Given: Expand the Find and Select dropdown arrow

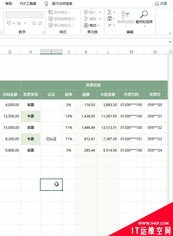Looking at the screenshot, I should coord(145,26).
